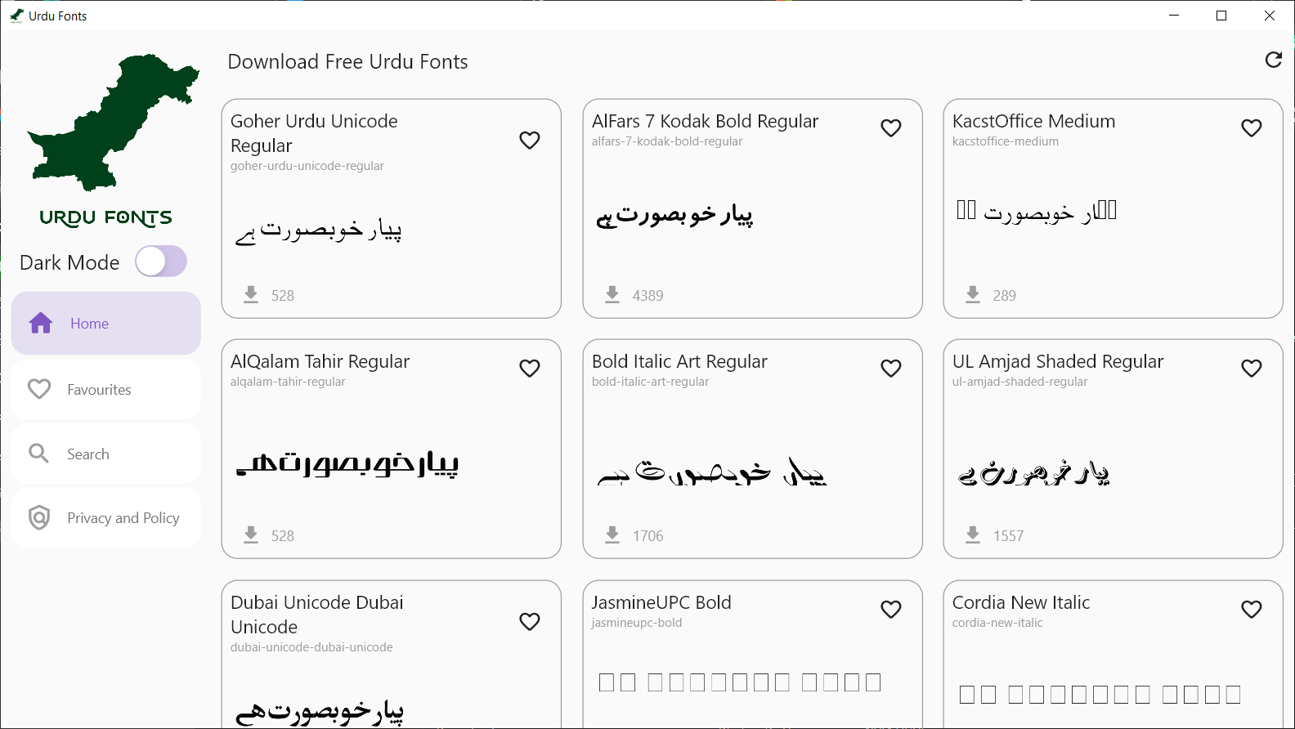Favourite the JasmineUPC Bold font

(890, 610)
